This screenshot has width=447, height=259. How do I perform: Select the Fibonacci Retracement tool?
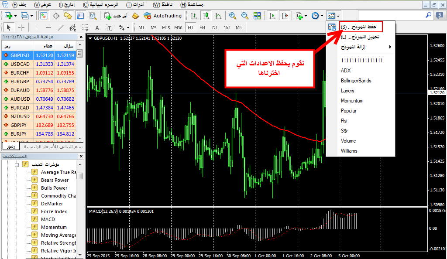point(85,27)
